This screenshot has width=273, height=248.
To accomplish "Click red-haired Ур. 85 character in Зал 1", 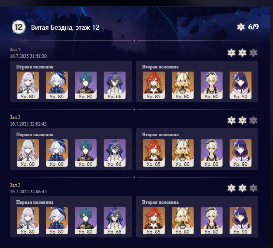I will 154,85.
